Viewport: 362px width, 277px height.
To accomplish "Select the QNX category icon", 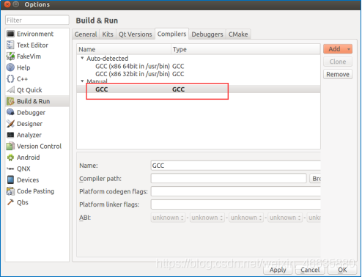I will pyautogui.click(x=10, y=169).
